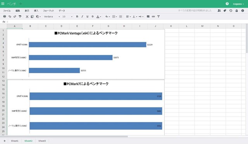The height and width of the screenshot is (144, 248).
Task: Click the 11875 value label
Action: [x=116, y=57]
